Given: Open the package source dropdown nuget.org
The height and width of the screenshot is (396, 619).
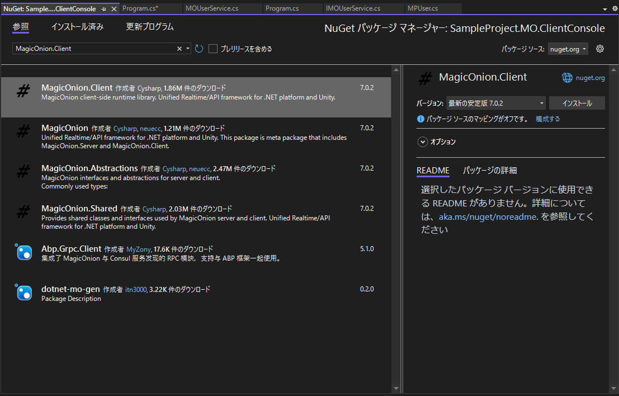Looking at the screenshot, I should 568,49.
